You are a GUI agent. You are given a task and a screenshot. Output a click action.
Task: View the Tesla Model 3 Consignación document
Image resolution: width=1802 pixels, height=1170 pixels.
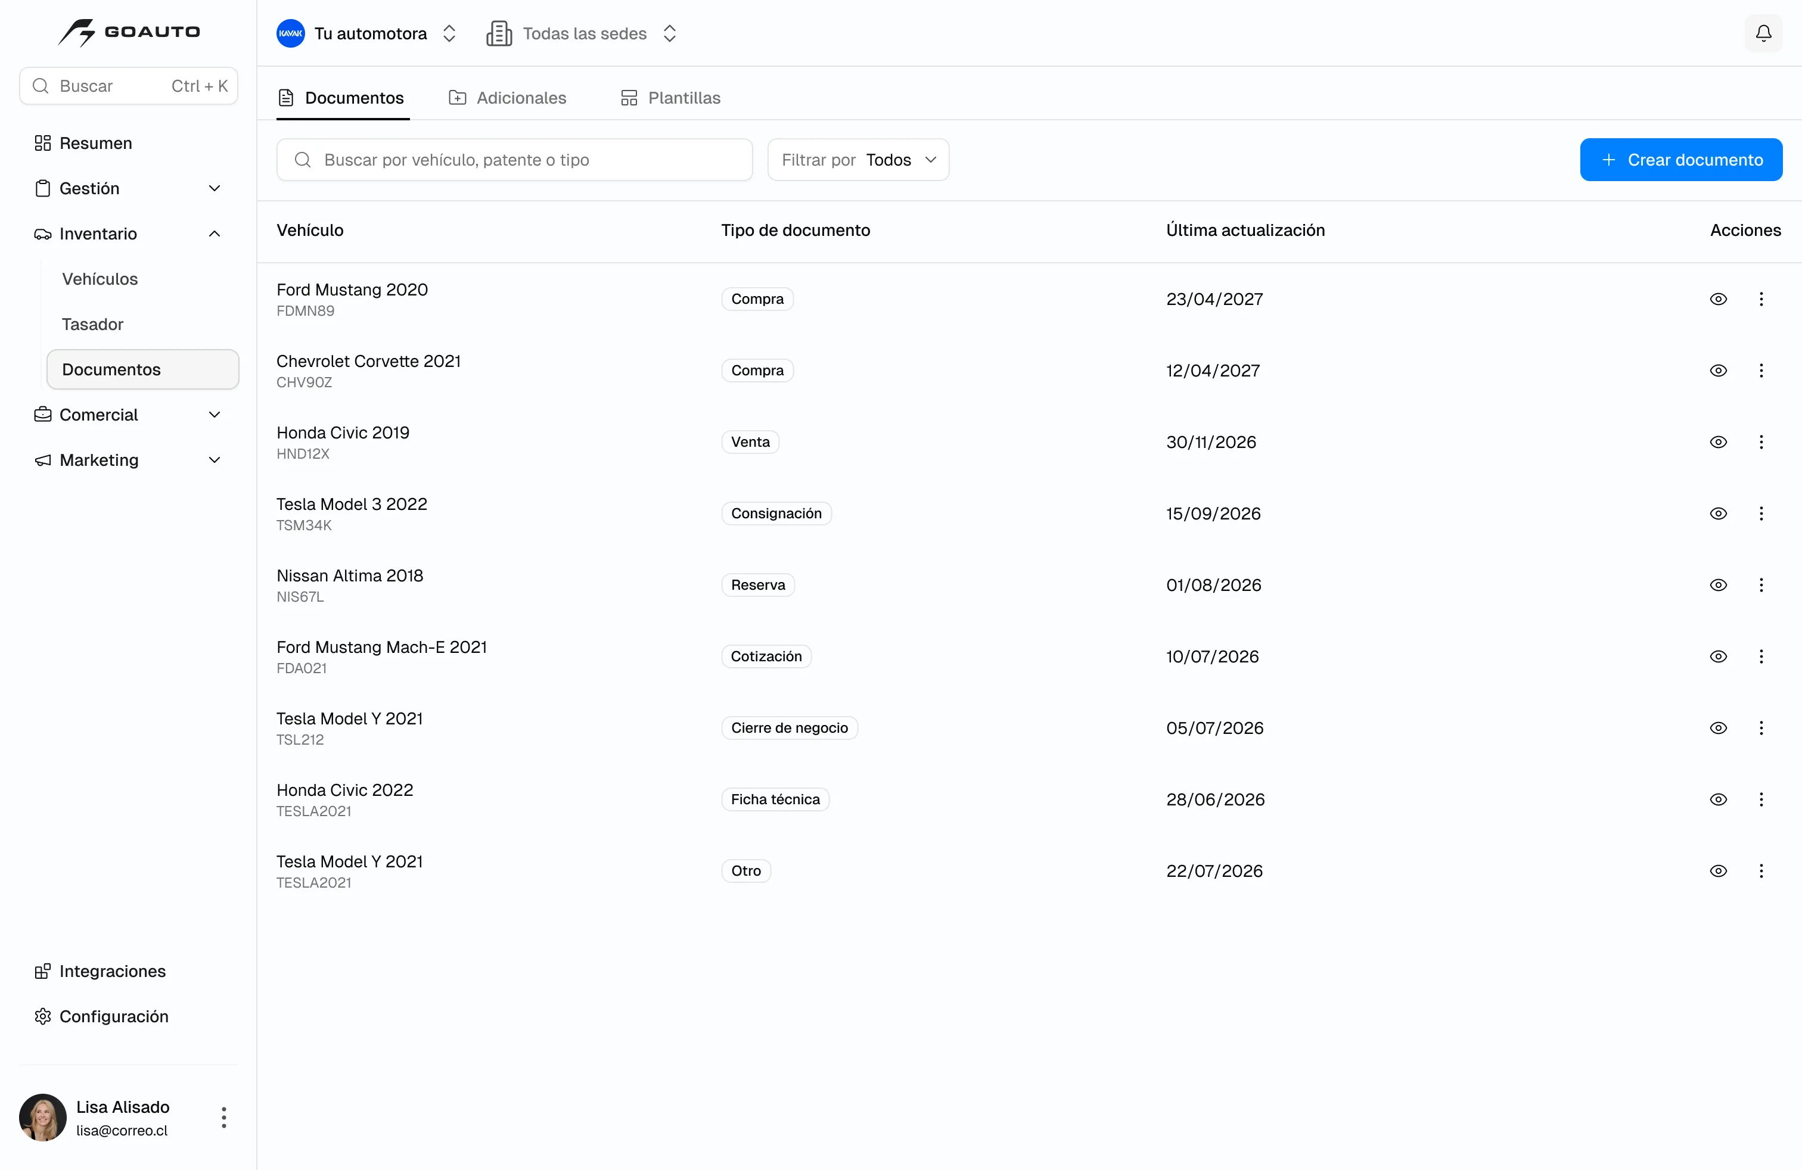(1718, 514)
